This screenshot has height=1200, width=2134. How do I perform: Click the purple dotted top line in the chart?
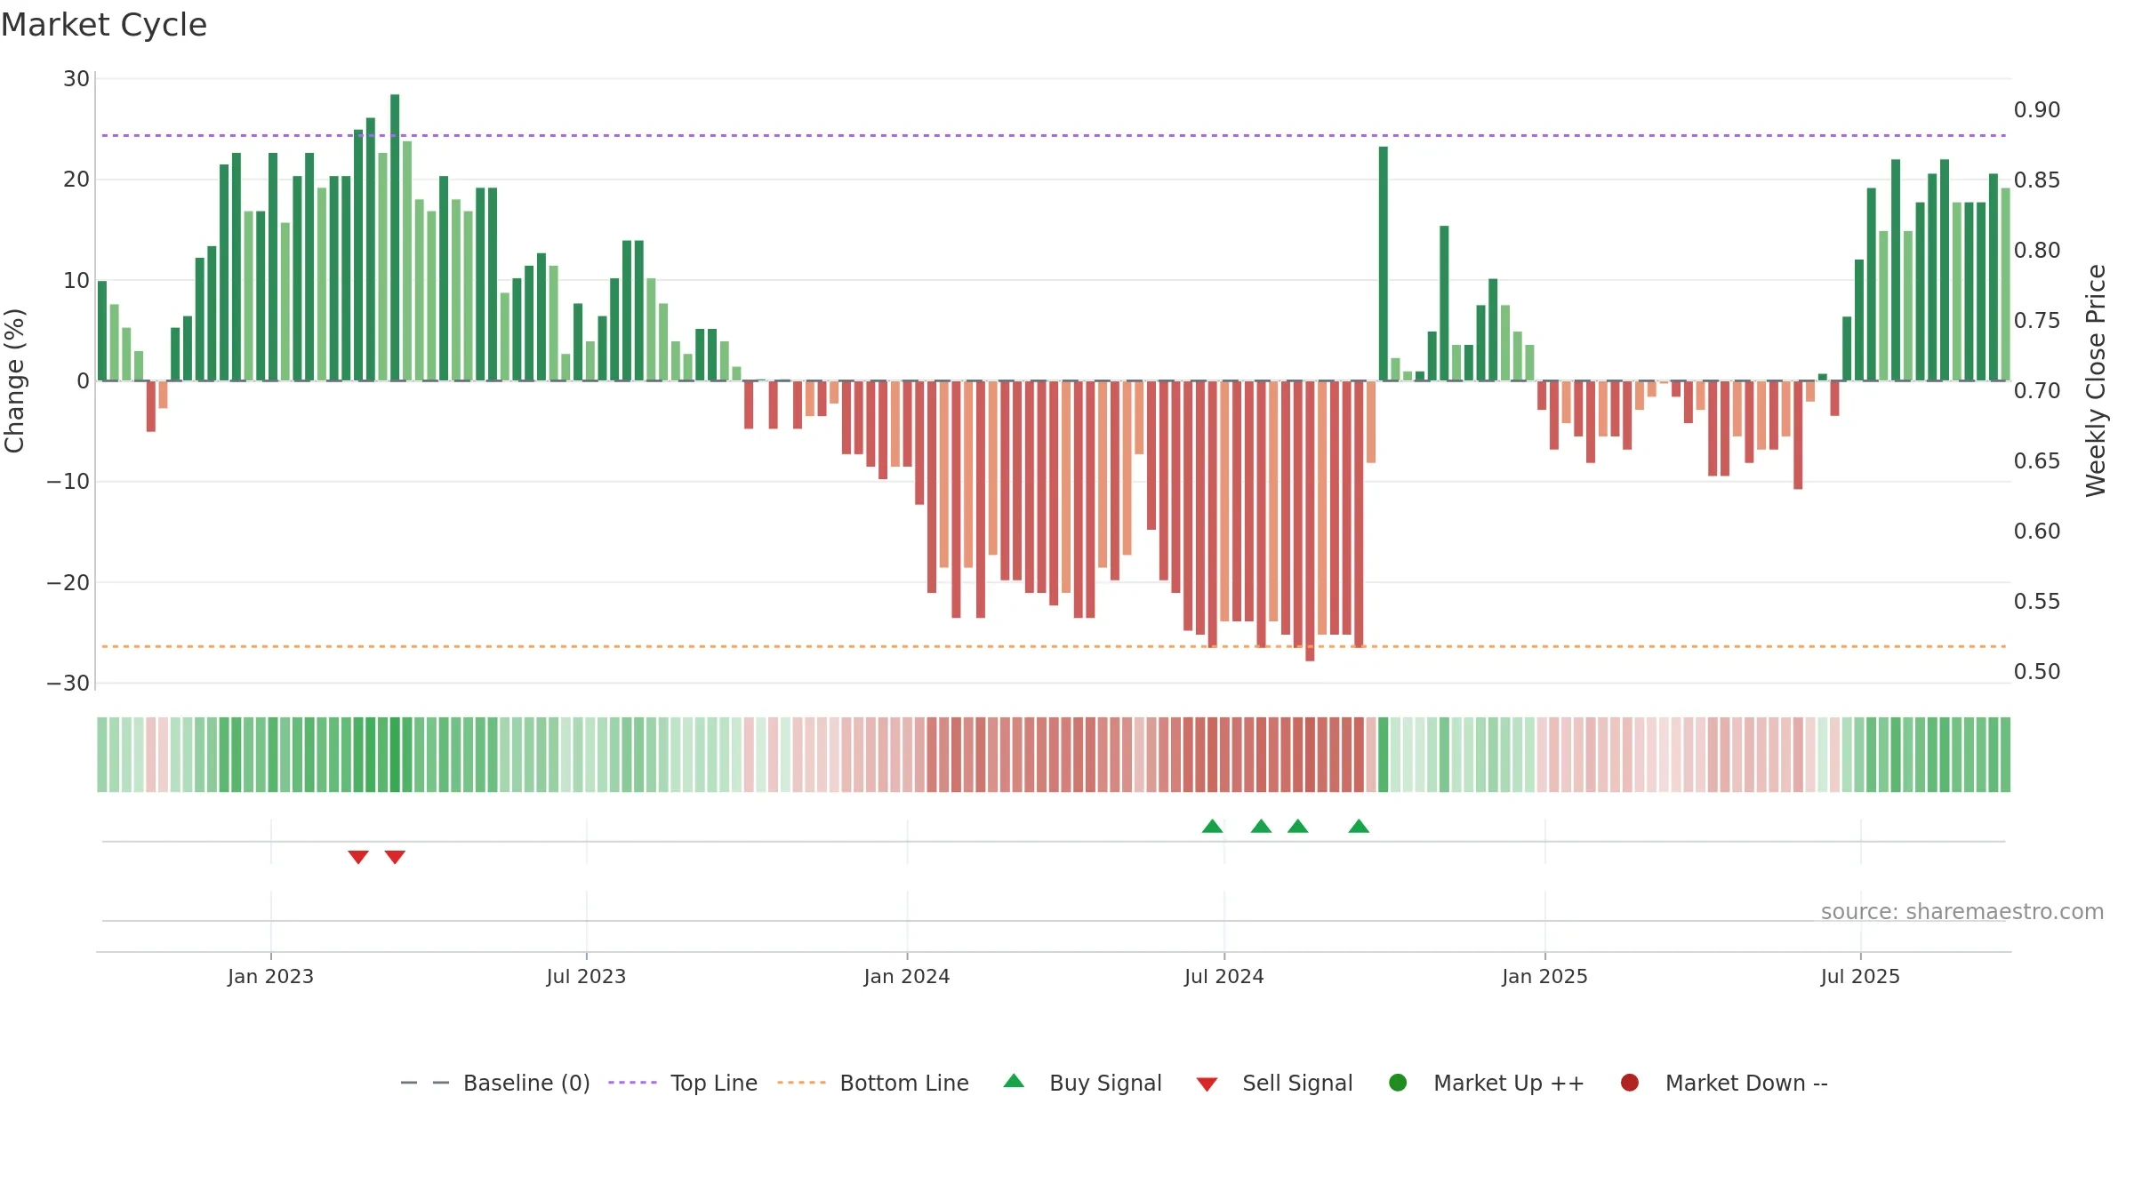1054,136
